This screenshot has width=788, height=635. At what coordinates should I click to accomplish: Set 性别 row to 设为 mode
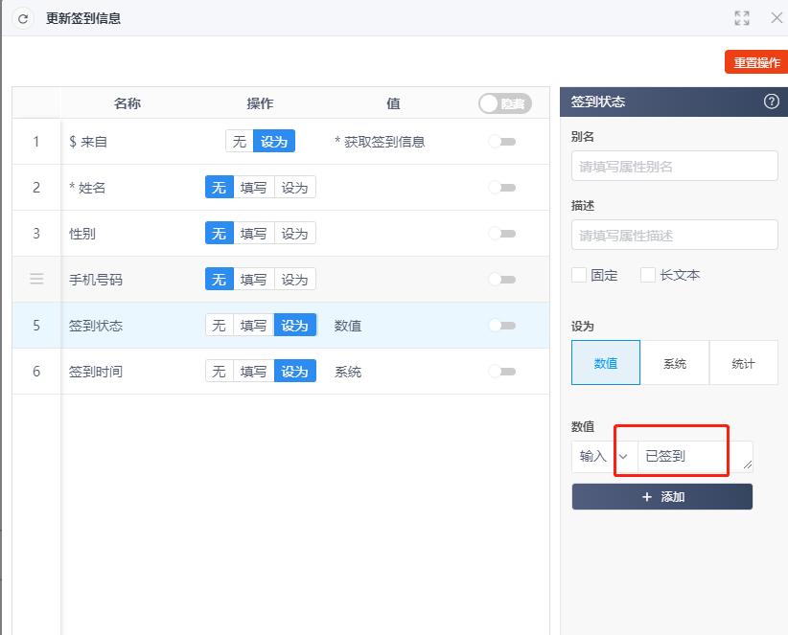(294, 233)
